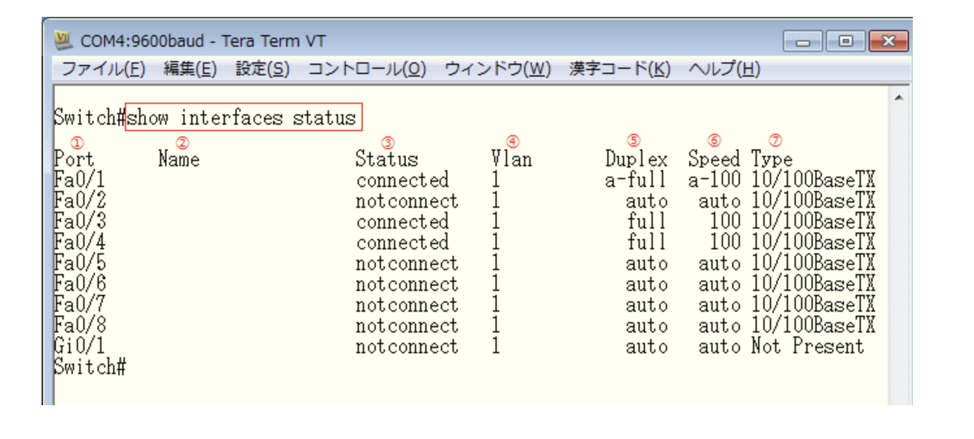Open the ウィンドウ(W) menu
The height and width of the screenshot is (439, 974).
pyautogui.click(x=497, y=69)
